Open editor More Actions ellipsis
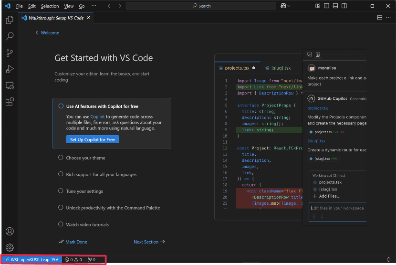The height and width of the screenshot is (265, 396). (388, 18)
